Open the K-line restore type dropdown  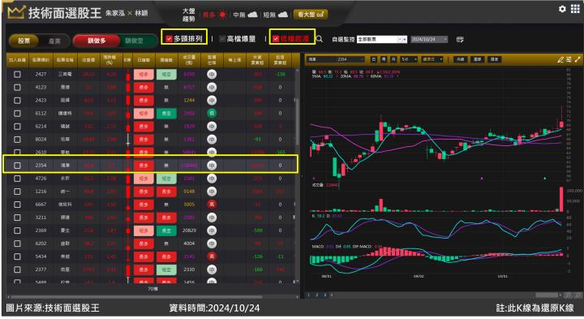[x=432, y=59]
